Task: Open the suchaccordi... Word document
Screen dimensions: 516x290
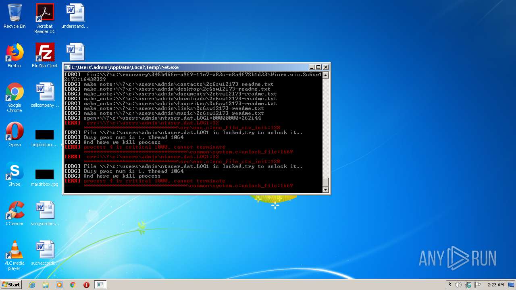Action: [x=45, y=253]
